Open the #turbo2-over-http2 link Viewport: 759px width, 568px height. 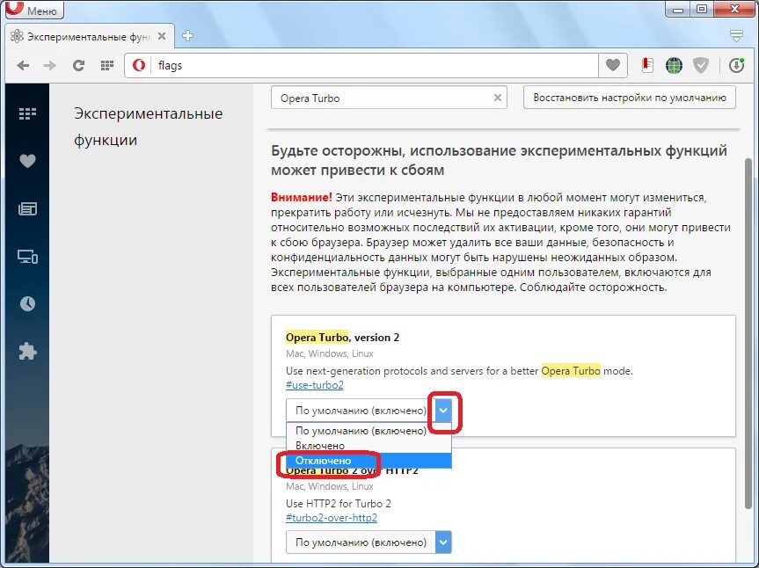(332, 518)
